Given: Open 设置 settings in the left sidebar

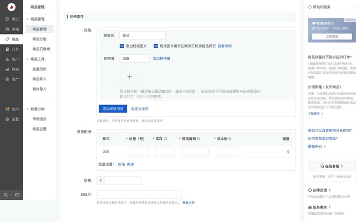Looking at the screenshot, I should pyautogui.click(x=12, y=119).
